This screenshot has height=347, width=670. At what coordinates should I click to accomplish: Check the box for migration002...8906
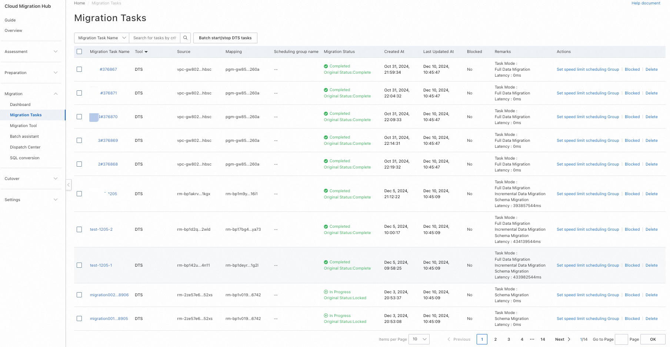click(79, 295)
